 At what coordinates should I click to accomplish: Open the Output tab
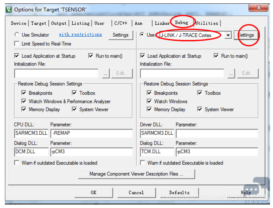(59, 23)
